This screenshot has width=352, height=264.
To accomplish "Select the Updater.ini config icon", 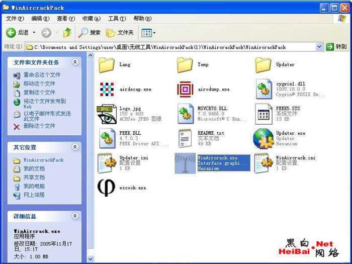I will [x=107, y=163].
